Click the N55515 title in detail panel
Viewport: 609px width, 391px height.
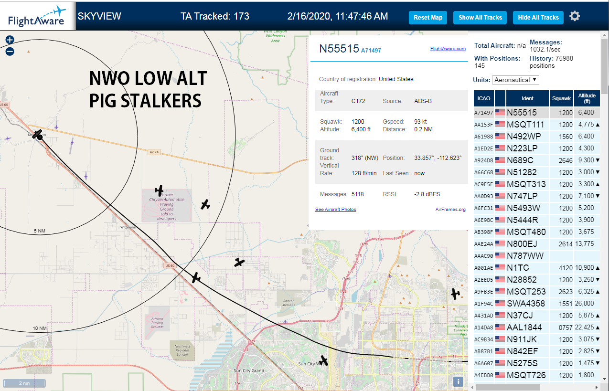[x=339, y=49]
